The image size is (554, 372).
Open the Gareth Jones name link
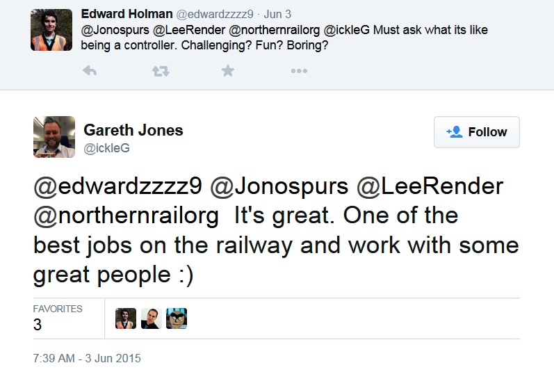coord(133,130)
